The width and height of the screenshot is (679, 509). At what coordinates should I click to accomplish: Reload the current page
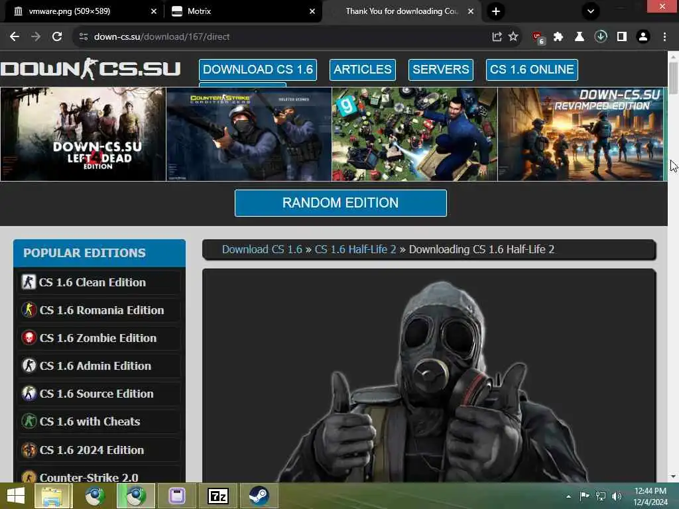pyautogui.click(x=57, y=37)
